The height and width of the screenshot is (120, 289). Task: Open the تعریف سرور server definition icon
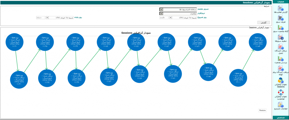click(281, 18)
